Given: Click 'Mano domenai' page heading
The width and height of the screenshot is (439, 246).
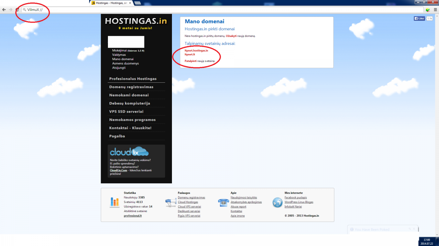Looking at the screenshot, I should click(x=205, y=22).
